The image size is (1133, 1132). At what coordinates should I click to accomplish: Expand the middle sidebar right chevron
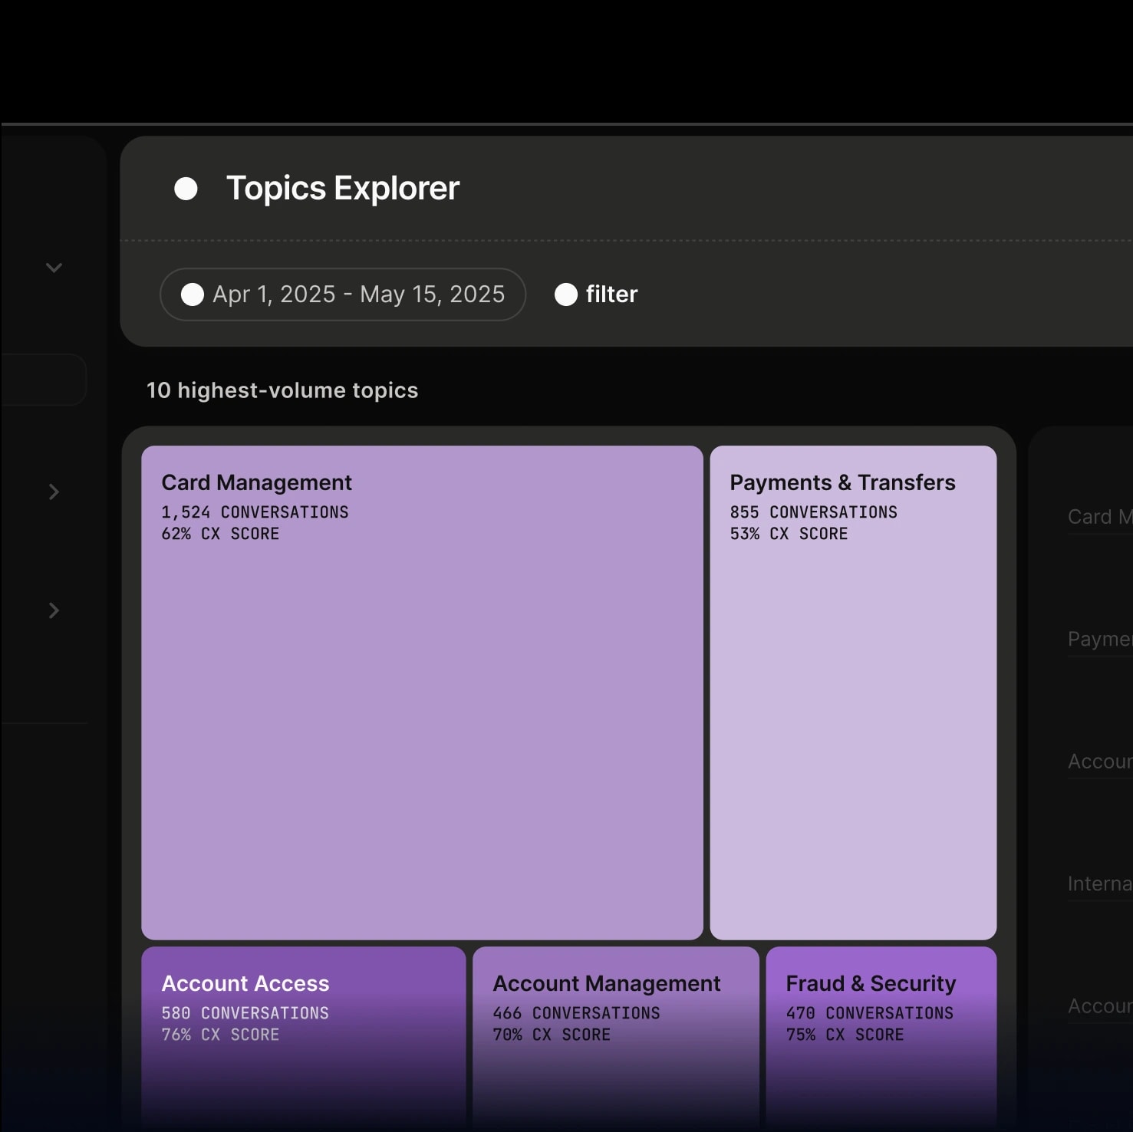tap(54, 492)
